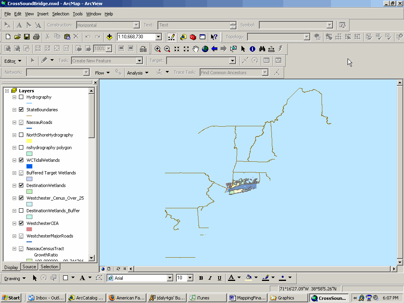Click the Add Data button

(109, 37)
